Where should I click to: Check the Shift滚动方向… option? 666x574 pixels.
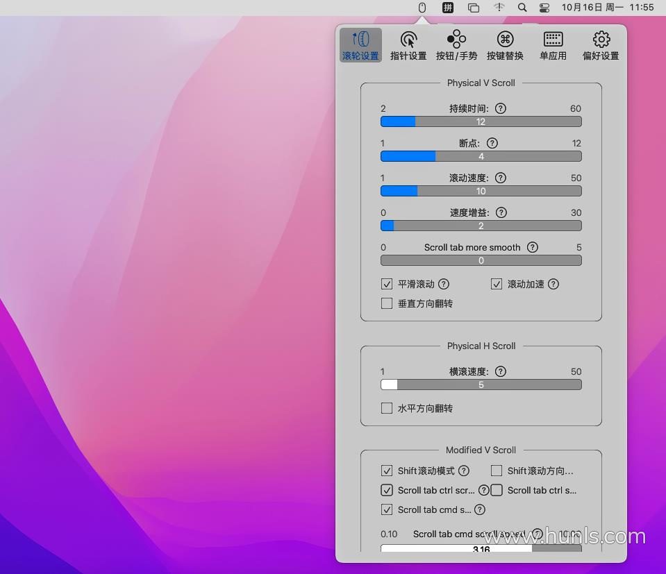(497, 471)
